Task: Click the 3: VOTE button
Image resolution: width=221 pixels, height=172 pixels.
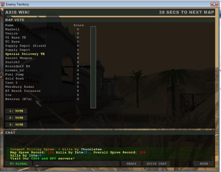Action: tap(16, 125)
